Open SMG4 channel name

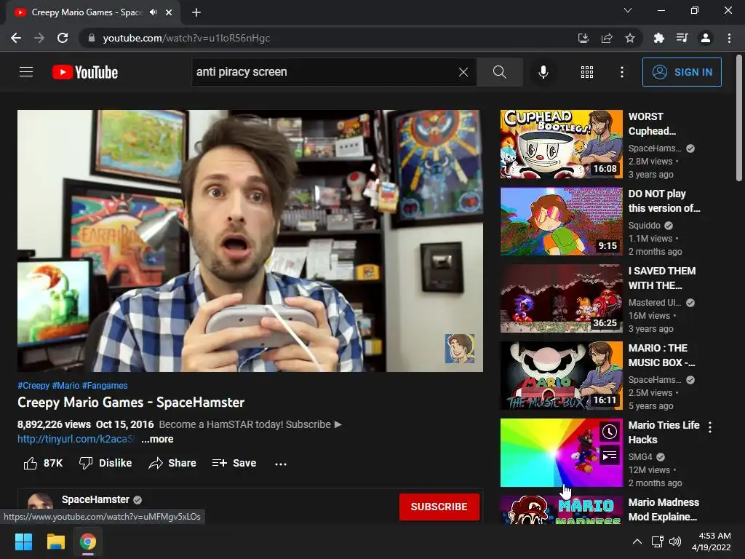(640, 457)
